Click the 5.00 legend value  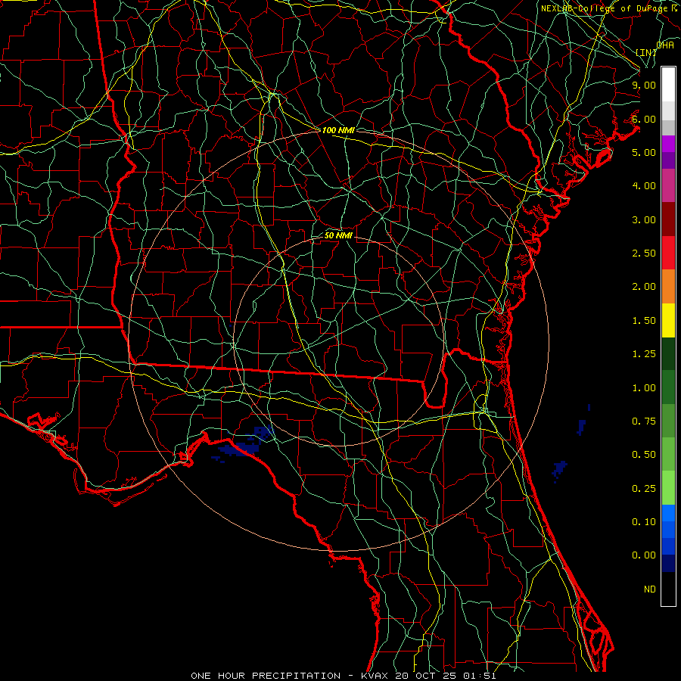point(644,152)
